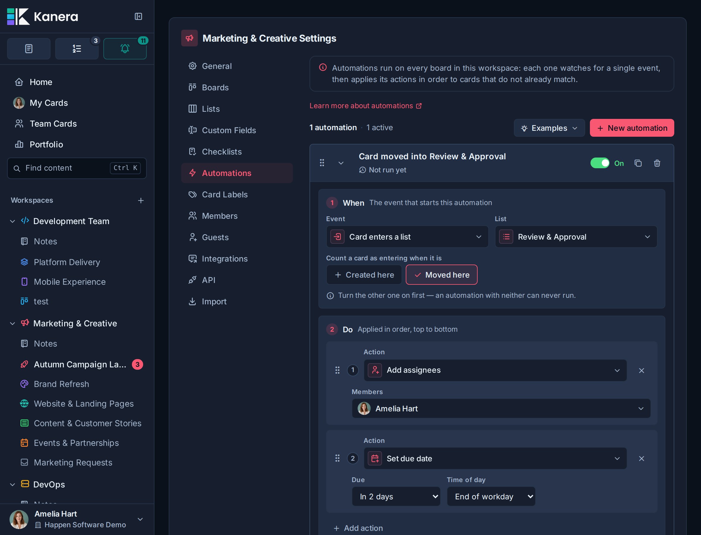
Task: Click the Marketing & Creative megaphone header icon
Action: pos(189,38)
